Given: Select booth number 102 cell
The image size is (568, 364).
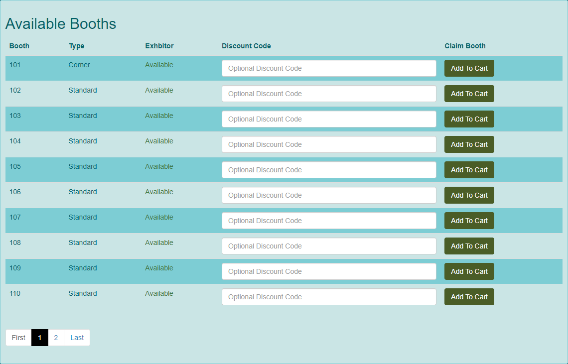Looking at the screenshot, I should click(x=15, y=90).
